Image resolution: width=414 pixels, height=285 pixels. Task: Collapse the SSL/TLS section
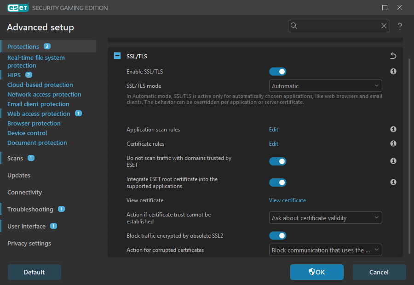pyautogui.click(x=117, y=56)
